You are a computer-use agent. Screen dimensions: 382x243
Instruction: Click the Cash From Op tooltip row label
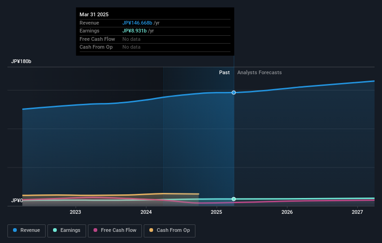96,47
